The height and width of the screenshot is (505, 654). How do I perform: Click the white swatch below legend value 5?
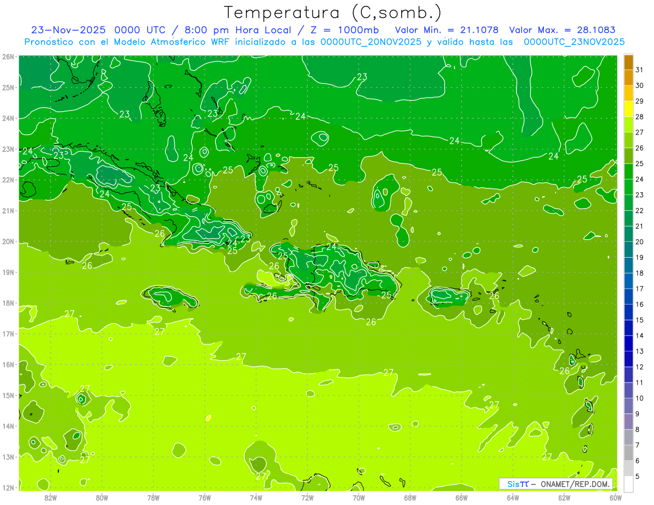click(628, 483)
